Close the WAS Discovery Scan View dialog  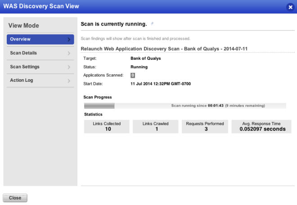(x=290, y=7)
